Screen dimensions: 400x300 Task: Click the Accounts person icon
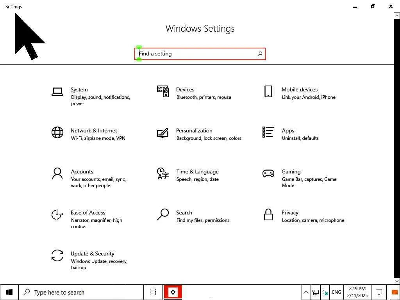tap(57, 174)
